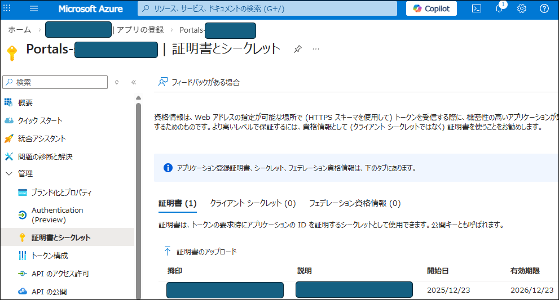Open the more options ellipsis beside title

pos(316,49)
